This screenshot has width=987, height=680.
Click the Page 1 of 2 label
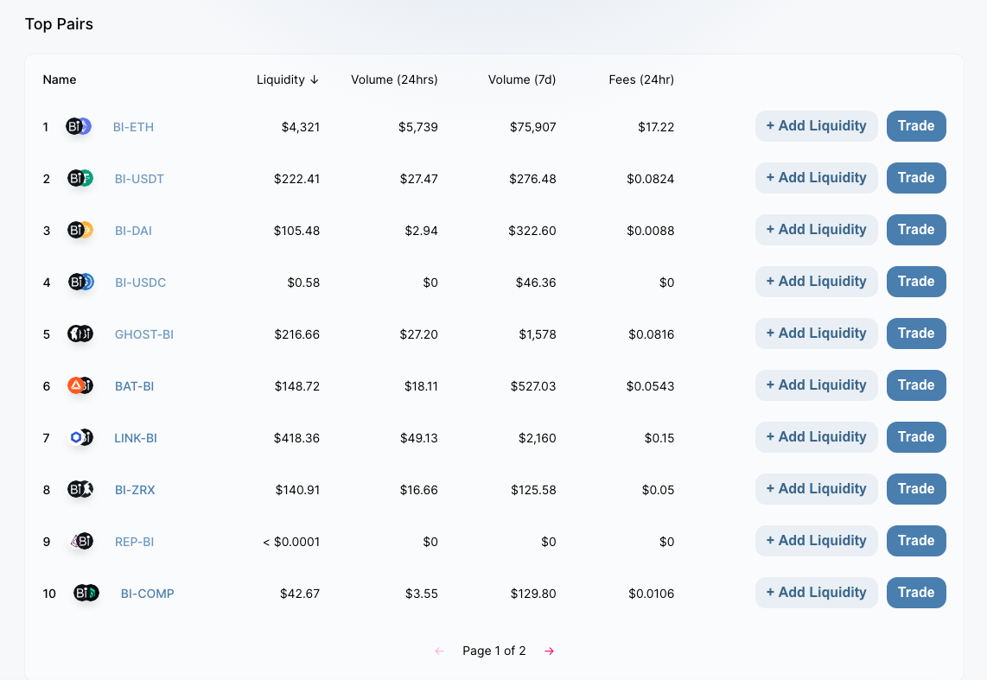pyautogui.click(x=494, y=651)
